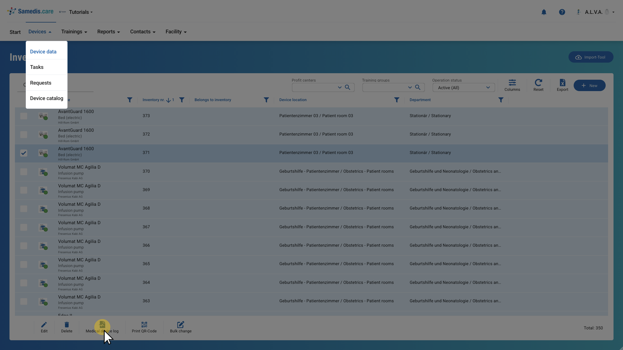This screenshot has width=623, height=350.
Task: Click the A.L.V.A. user avatar icon
Action: point(578,12)
